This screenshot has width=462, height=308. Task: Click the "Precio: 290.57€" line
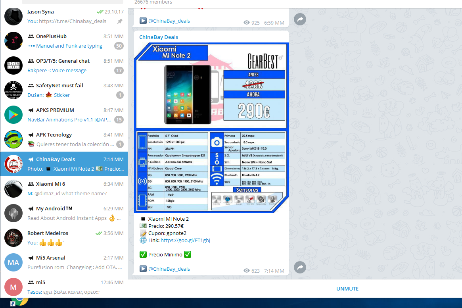tap(166, 226)
